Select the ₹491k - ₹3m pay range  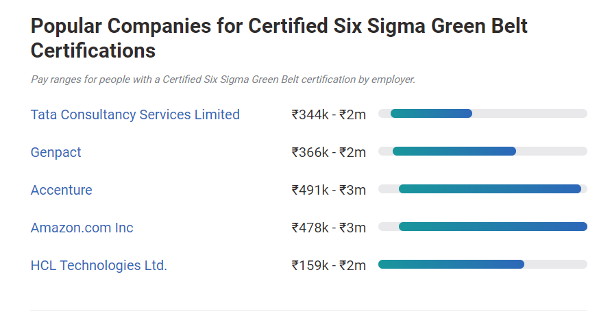click(328, 190)
